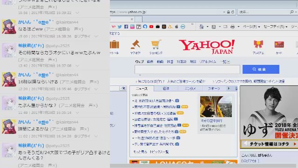Screen dimensions: 298x168
Task: Switch to the エンタメ news tab
Action: click(190, 89)
